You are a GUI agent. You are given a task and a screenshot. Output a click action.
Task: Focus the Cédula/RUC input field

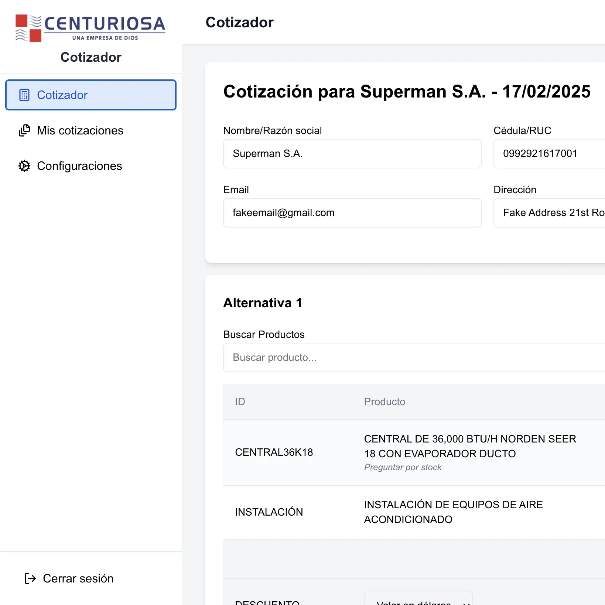tap(549, 154)
